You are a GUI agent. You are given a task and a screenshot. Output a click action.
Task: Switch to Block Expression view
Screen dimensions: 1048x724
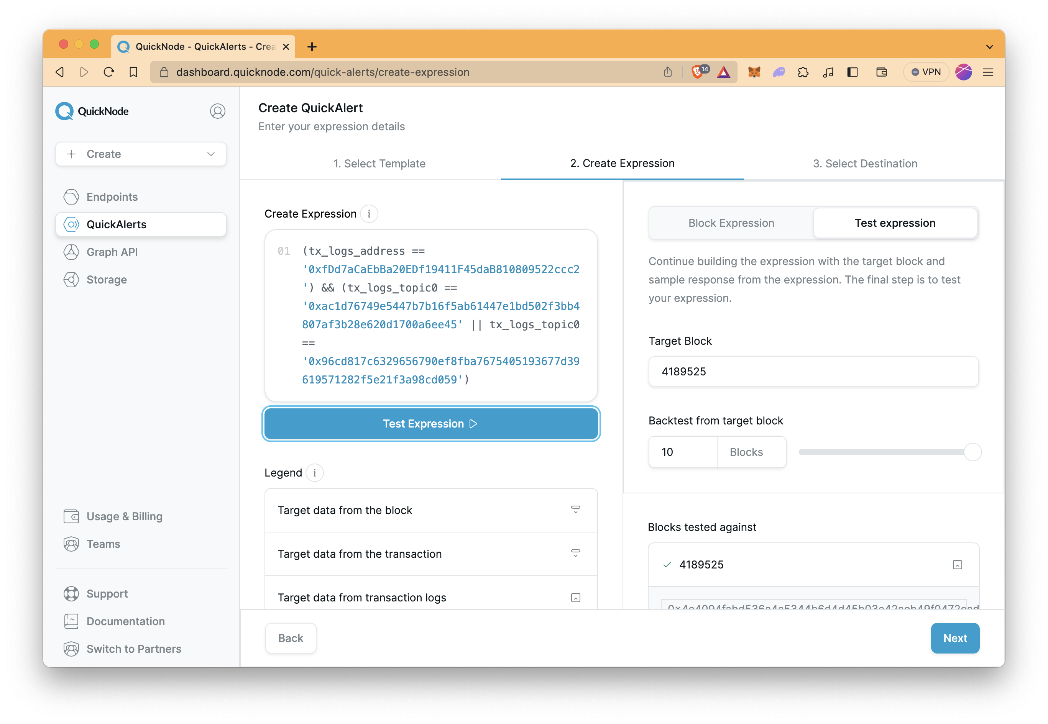point(731,223)
